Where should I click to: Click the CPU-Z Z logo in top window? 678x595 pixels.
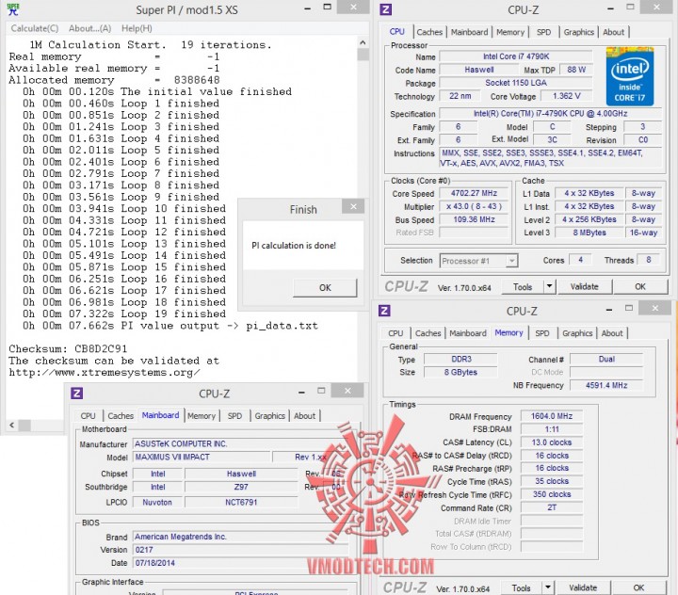coord(385,9)
